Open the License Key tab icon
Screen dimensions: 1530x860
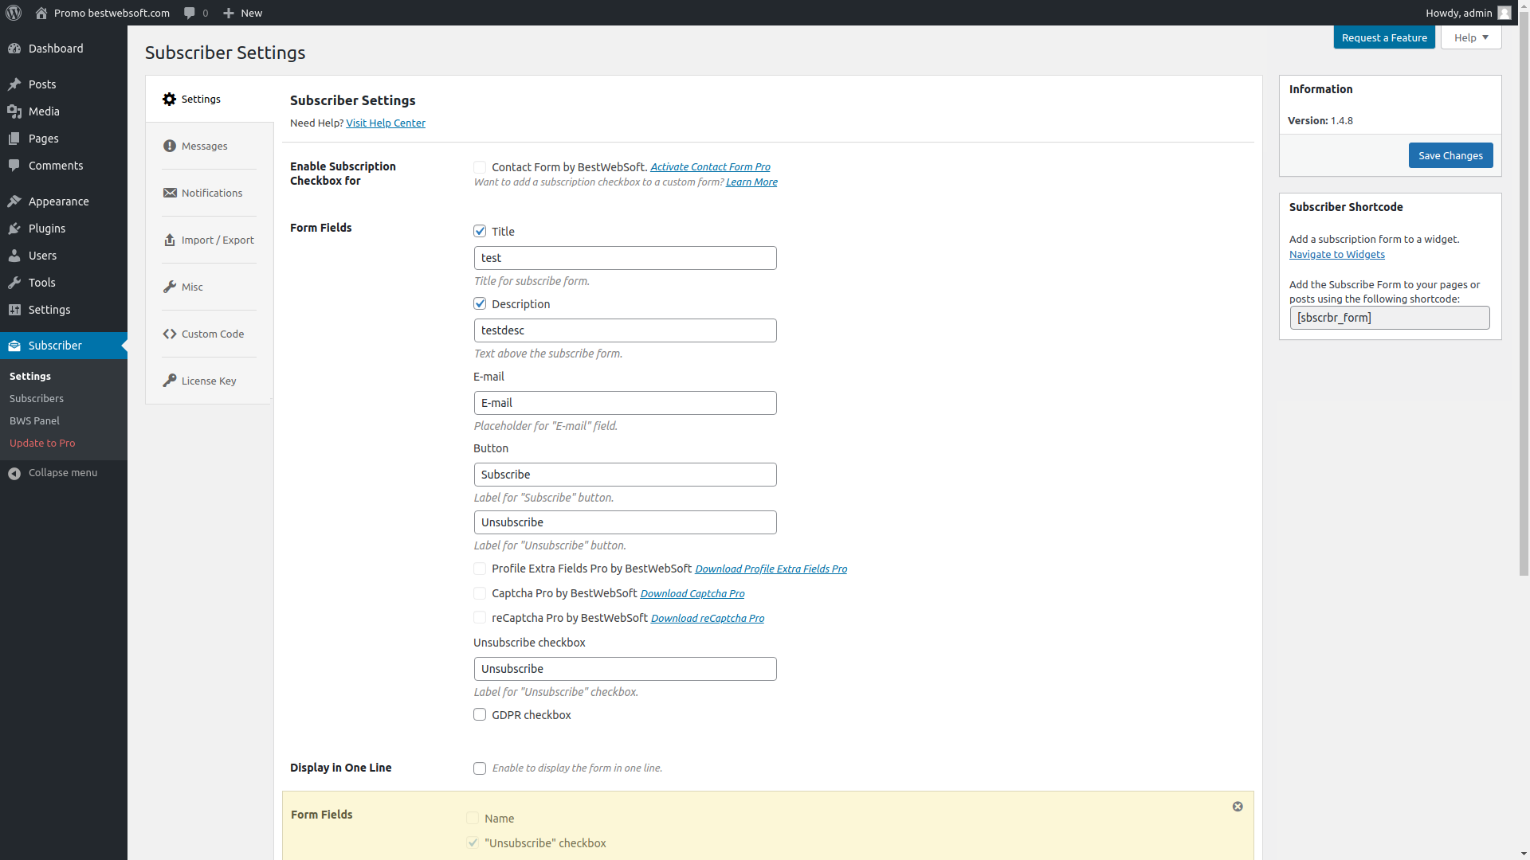coord(170,381)
